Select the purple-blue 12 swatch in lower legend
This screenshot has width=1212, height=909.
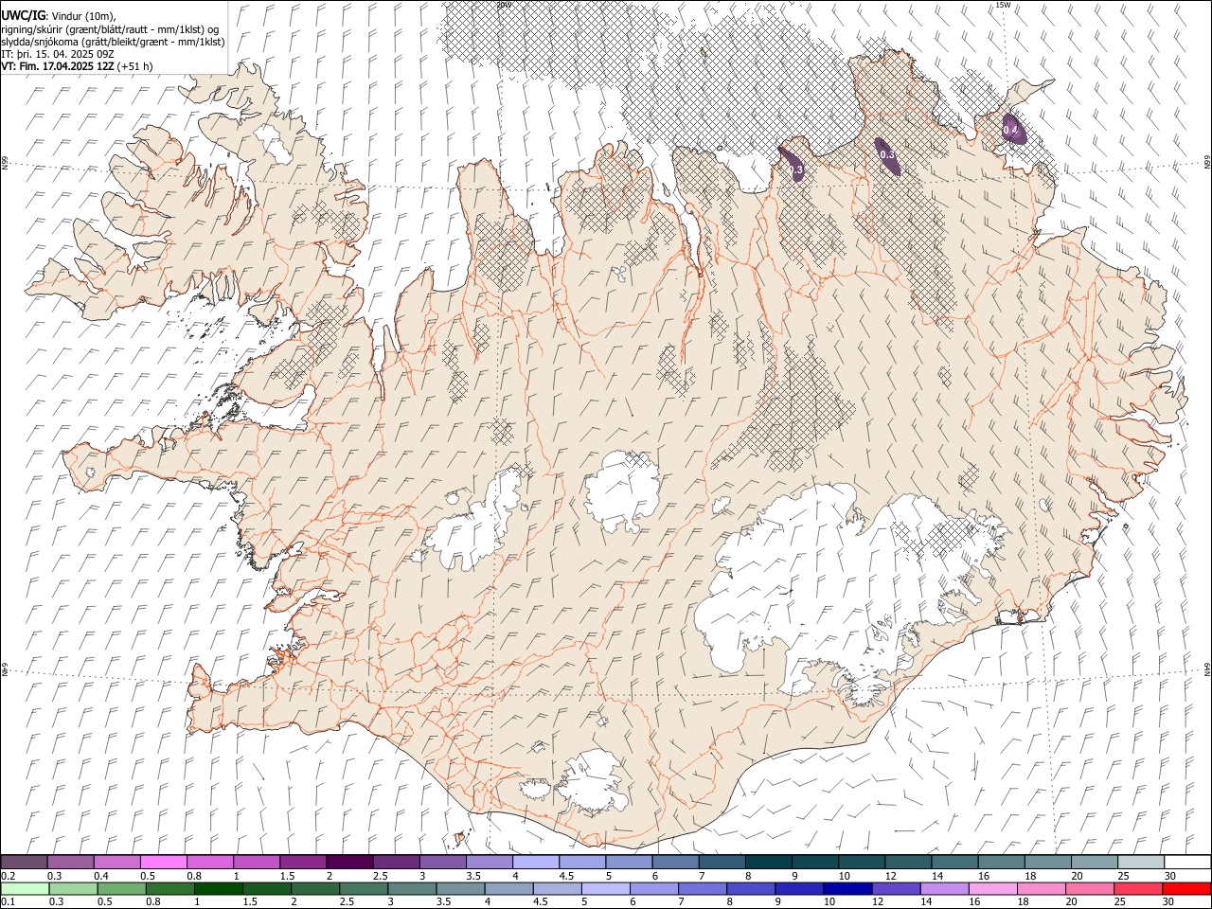[897, 889]
